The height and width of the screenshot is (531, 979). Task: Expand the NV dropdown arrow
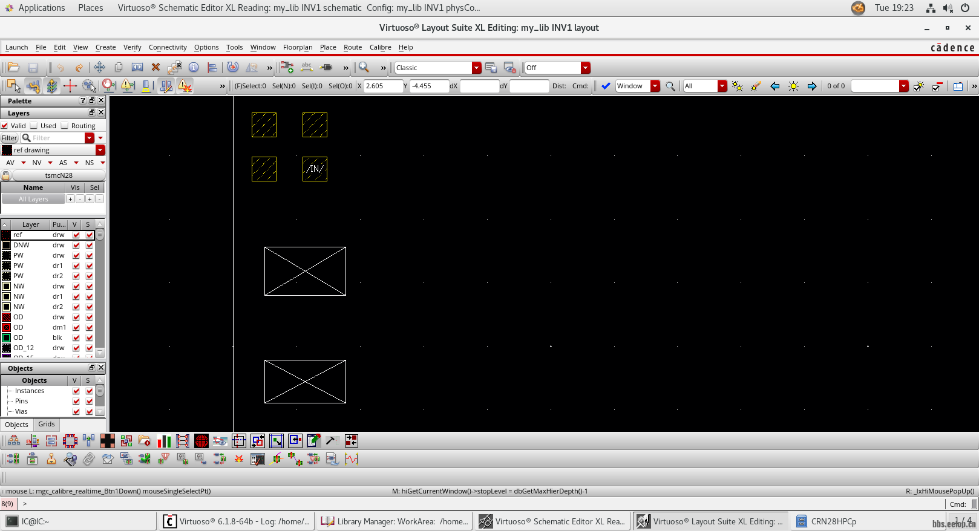pos(50,163)
